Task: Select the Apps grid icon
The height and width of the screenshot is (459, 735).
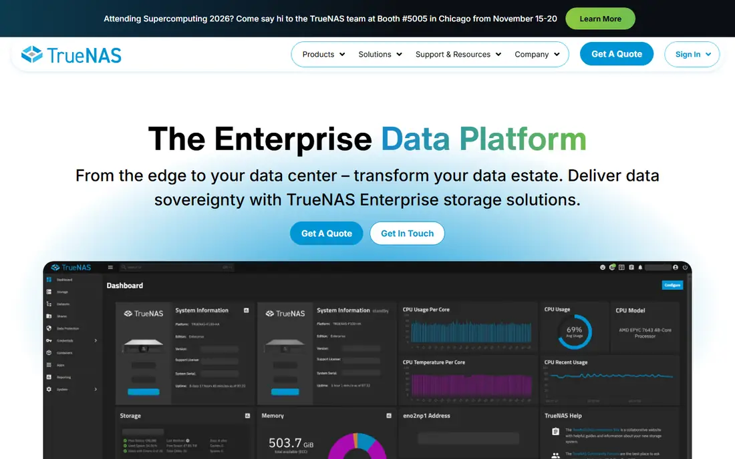Action: [x=49, y=365]
